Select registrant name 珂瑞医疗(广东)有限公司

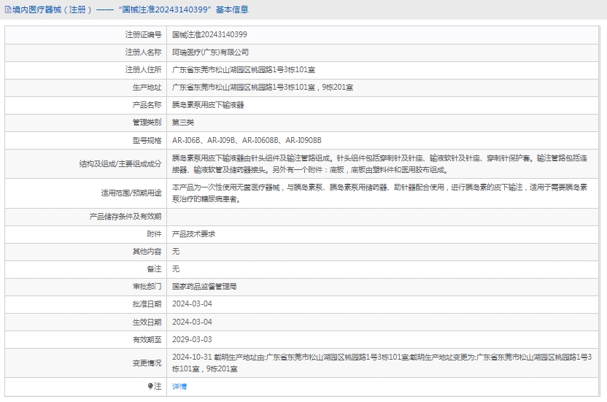pos(210,53)
